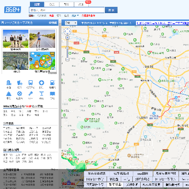Switch to the fourth search tab marked New
Viewport: 189px width, 189px height.
click(x=81, y=4)
